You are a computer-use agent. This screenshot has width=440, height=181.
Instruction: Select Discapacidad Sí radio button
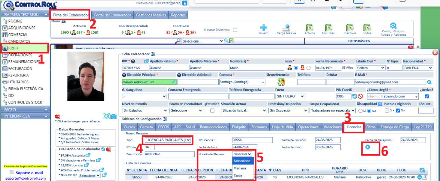click(x=360, y=111)
